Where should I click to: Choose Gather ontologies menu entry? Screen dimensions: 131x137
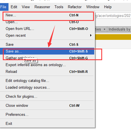(x=47, y=58)
